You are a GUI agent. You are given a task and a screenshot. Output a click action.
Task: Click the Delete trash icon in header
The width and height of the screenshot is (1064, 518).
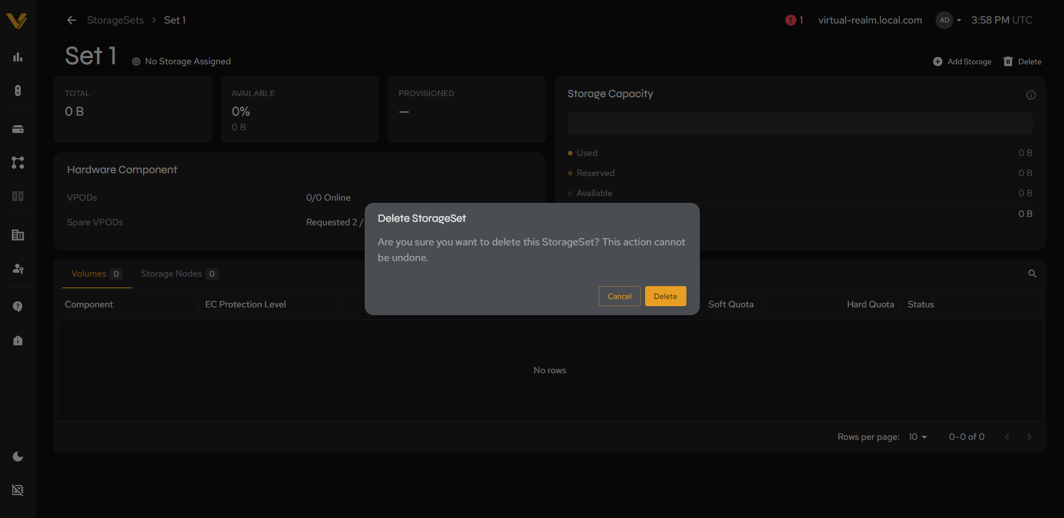coord(1008,61)
